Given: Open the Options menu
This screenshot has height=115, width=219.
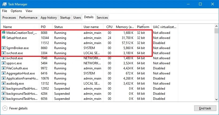Looking at the screenshot, I should tap(16, 11).
